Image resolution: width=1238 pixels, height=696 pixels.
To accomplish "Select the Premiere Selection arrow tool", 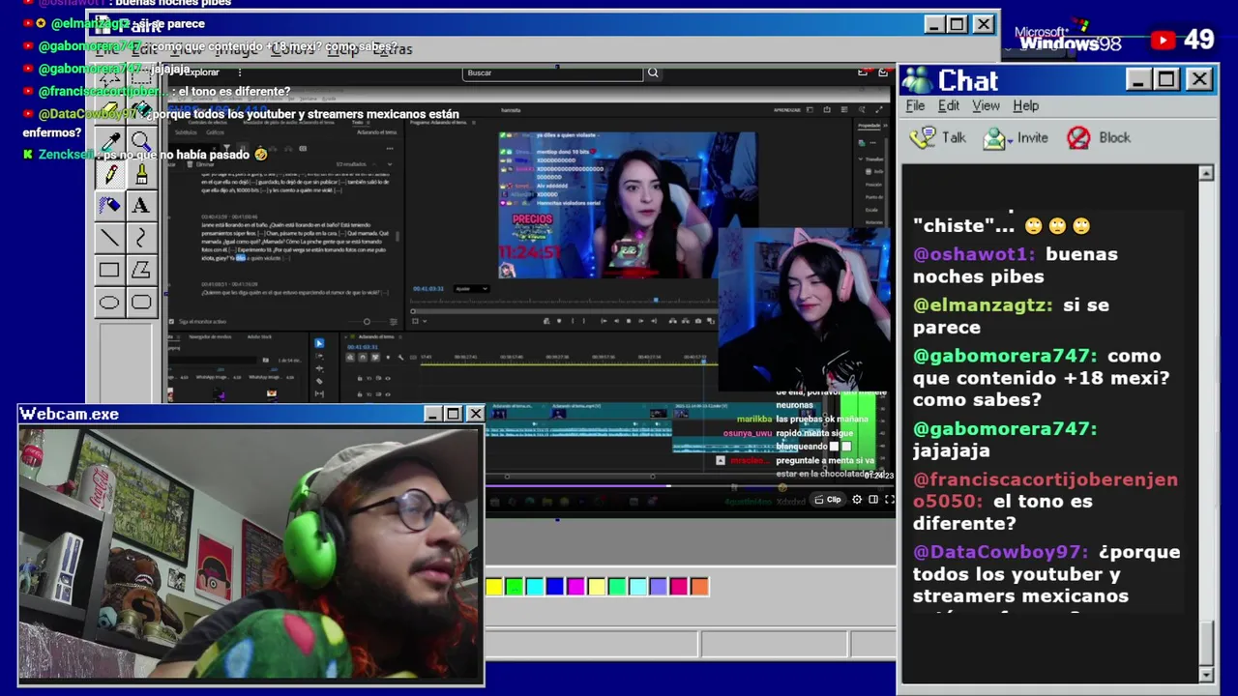I will pos(319,343).
